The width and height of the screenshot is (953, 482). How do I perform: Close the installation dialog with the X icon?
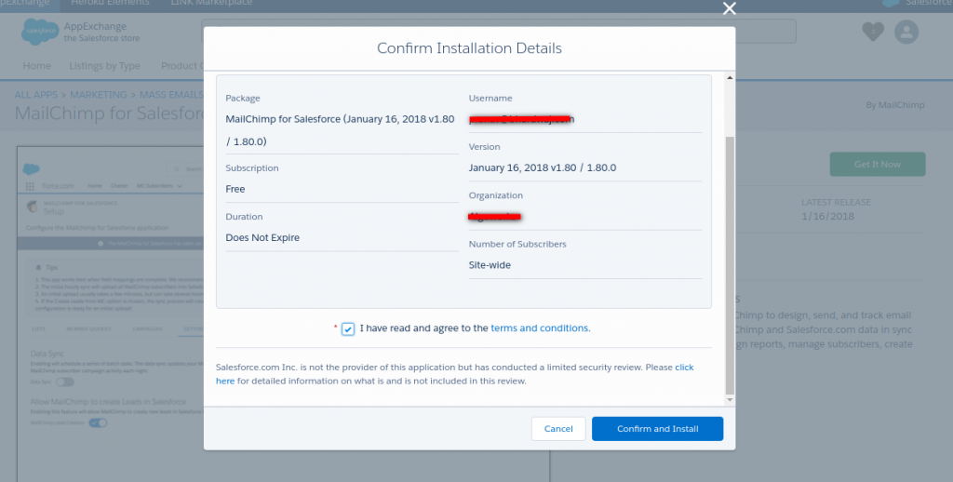coord(729,8)
